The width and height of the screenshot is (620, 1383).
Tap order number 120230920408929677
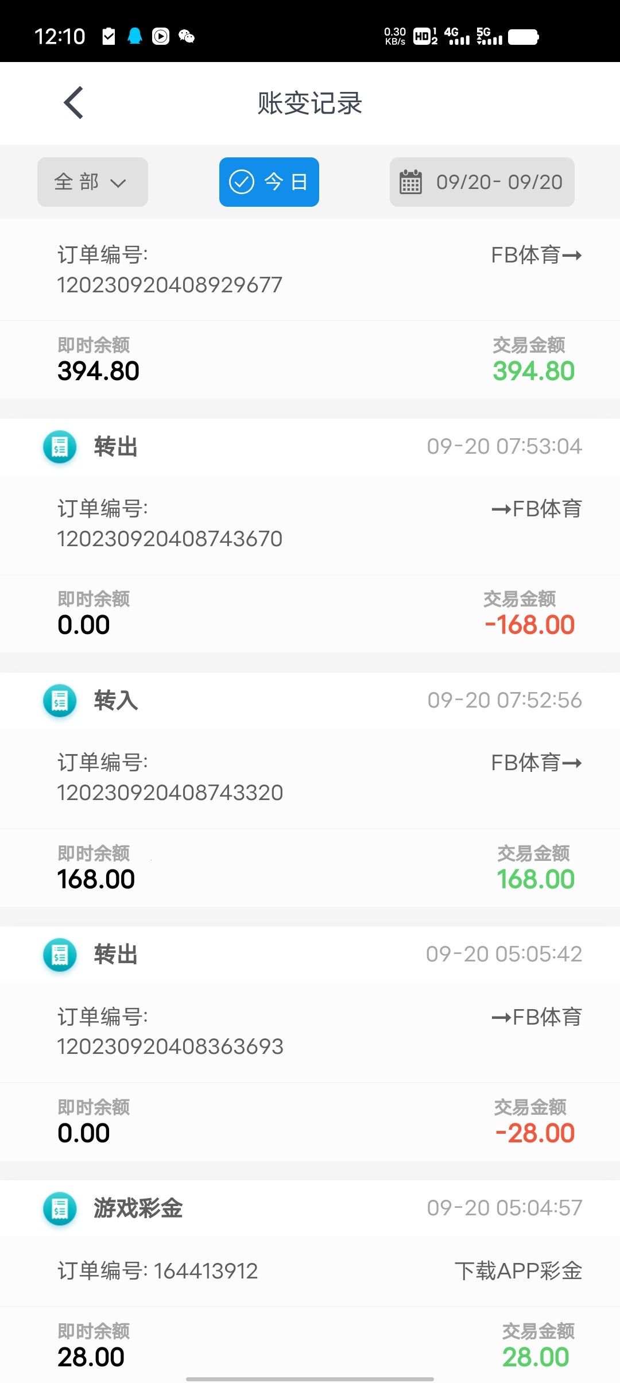tap(170, 285)
